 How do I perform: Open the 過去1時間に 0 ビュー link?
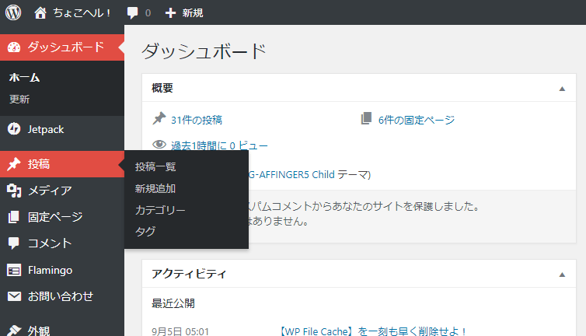(219, 145)
